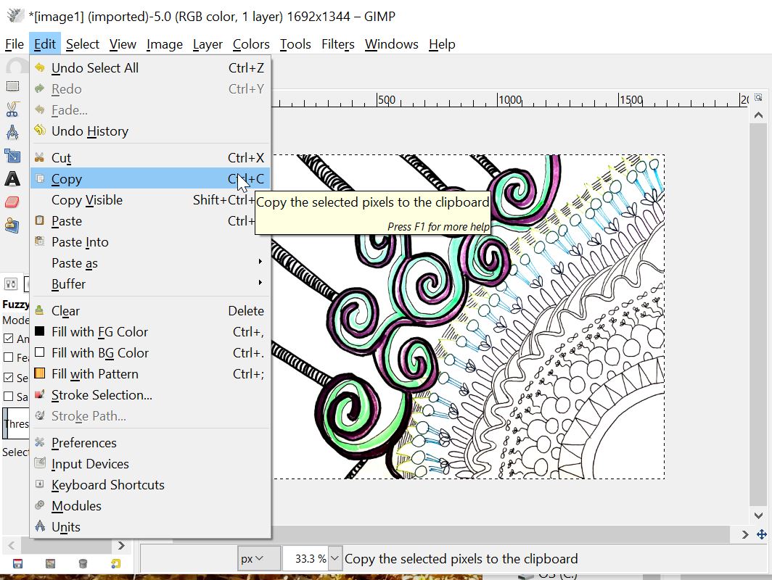Open the Filters menu
This screenshot has height=580, width=772.
337,44
